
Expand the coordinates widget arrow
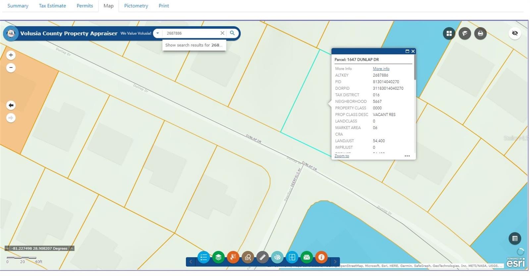tap(72, 248)
